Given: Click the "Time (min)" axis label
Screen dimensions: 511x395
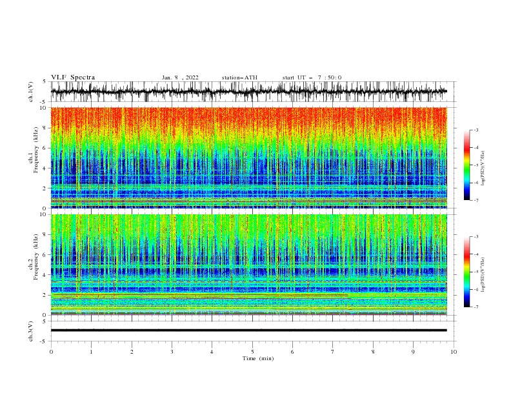Looking at the screenshot, I should pyautogui.click(x=258, y=358).
